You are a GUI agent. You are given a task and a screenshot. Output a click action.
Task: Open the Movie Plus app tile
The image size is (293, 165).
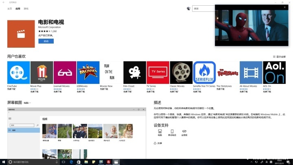[42, 73]
